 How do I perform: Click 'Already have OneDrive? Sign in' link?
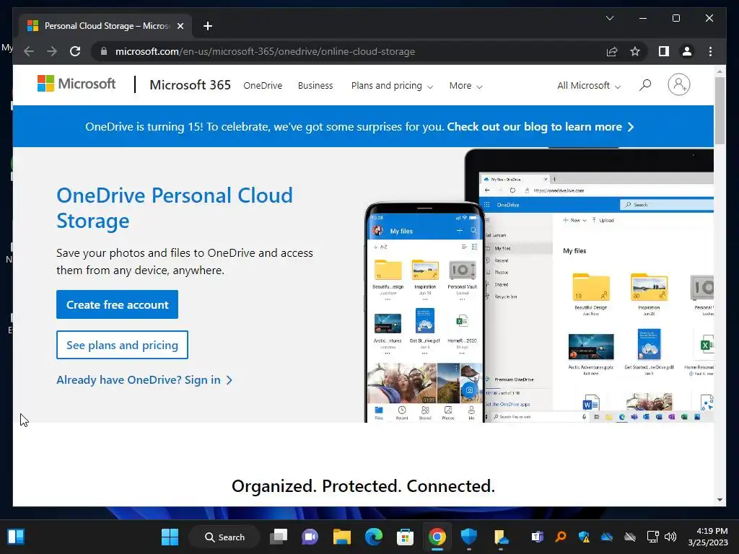tap(144, 379)
